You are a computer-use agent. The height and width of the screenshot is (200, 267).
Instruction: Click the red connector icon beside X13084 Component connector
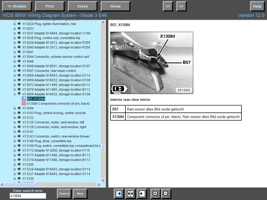[24, 103]
